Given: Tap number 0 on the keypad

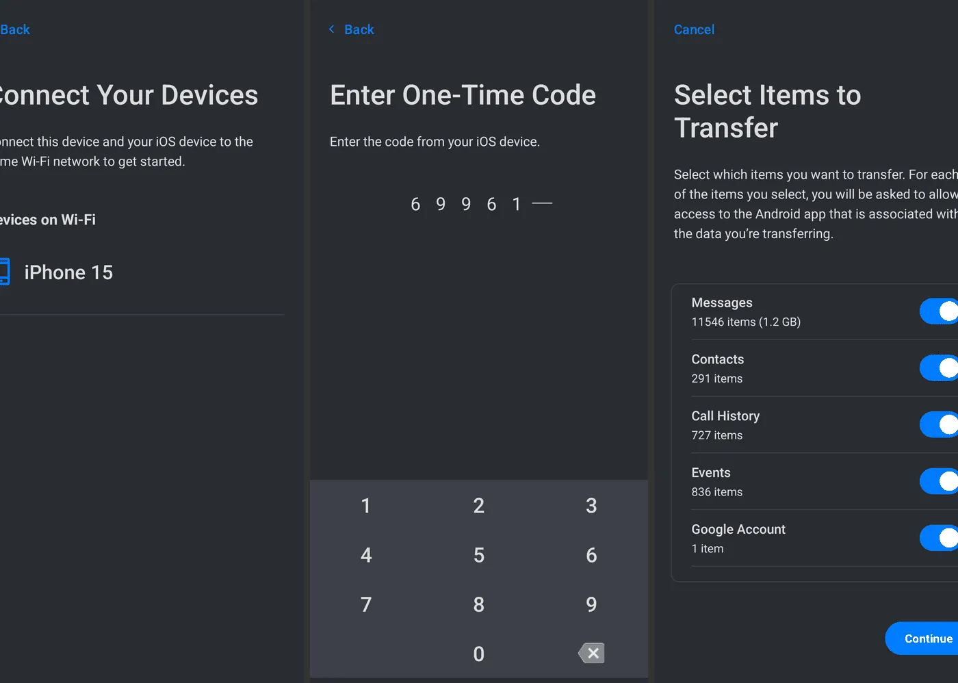Looking at the screenshot, I should [478, 654].
